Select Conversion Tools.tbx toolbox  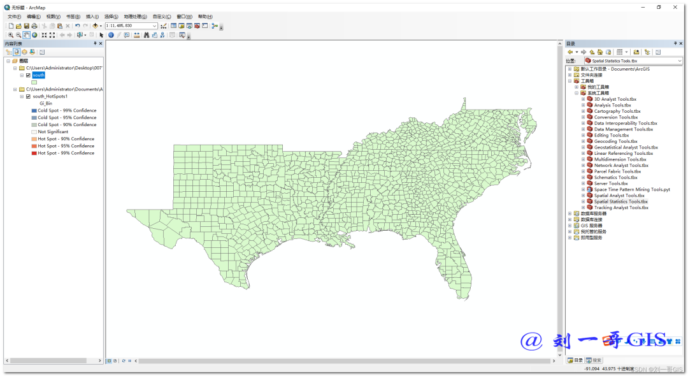(x=616, y=117)
